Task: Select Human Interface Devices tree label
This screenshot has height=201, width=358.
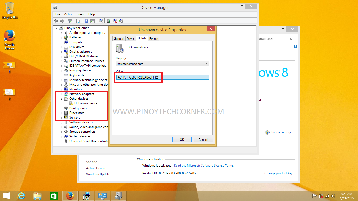Action: click(87, 61)
